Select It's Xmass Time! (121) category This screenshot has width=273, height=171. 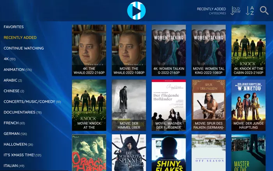pos(23,155)
